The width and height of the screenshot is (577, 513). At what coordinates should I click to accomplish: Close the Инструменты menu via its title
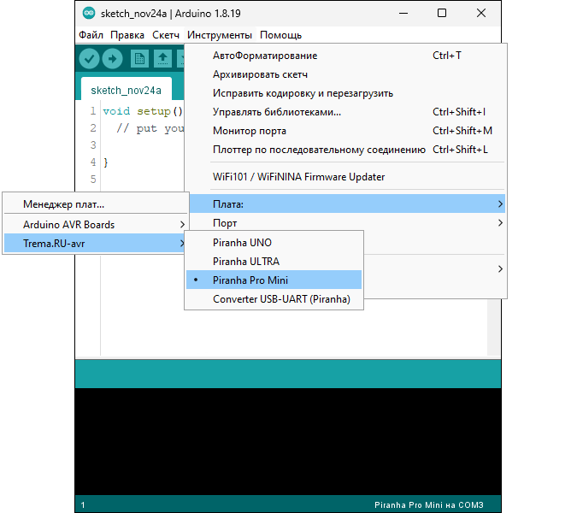point(220,35)
